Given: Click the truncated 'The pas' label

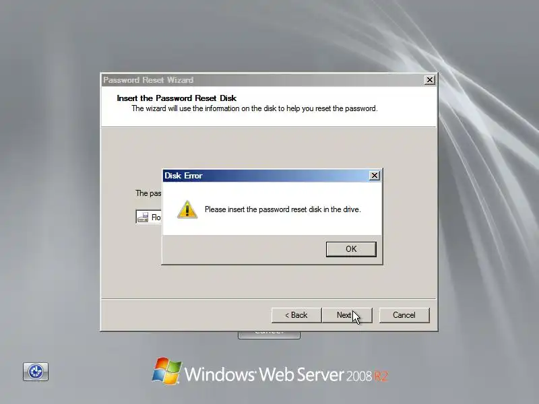Looking at the screenshot, I should (x=148, y=193).
